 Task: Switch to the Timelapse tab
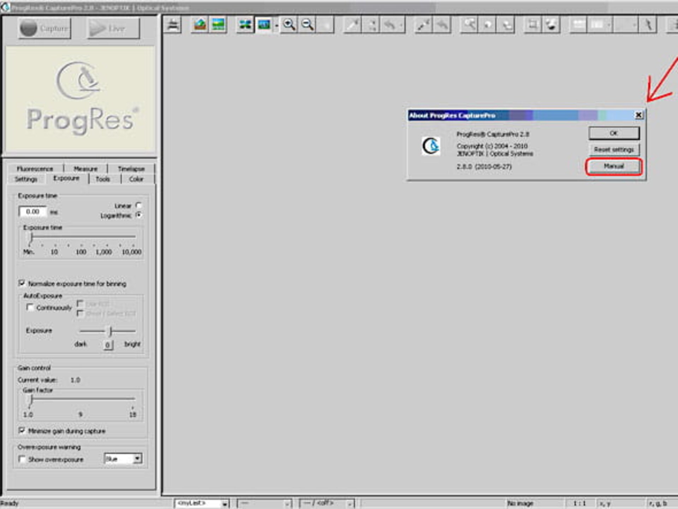tap(131, 169)
